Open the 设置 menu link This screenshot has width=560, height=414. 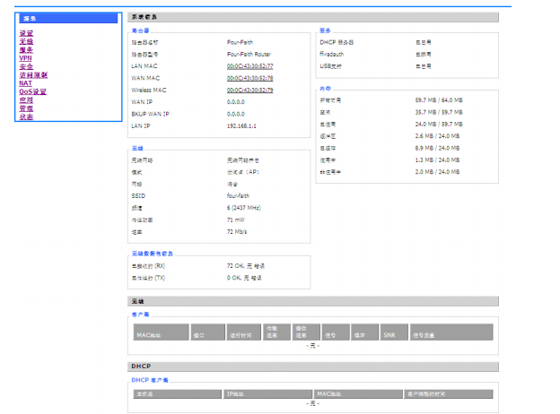[x=26, y=33]
